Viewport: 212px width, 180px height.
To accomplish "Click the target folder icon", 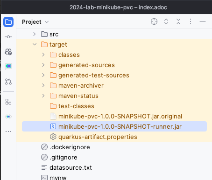I will [x=44, y=44].
